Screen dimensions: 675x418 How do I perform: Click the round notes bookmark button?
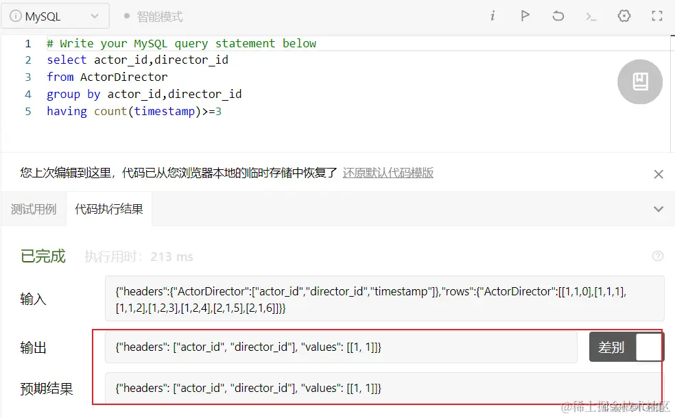tap(640, 82)
